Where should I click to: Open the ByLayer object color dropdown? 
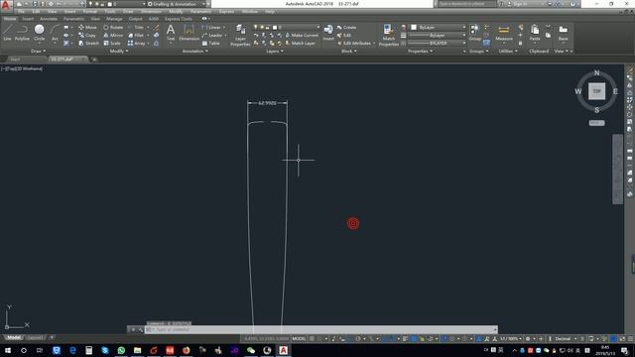click(x=438, y=27)
